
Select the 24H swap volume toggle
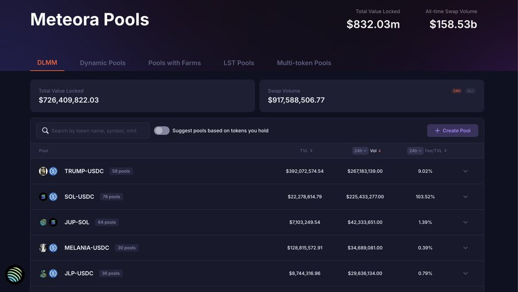coord(456,91)
